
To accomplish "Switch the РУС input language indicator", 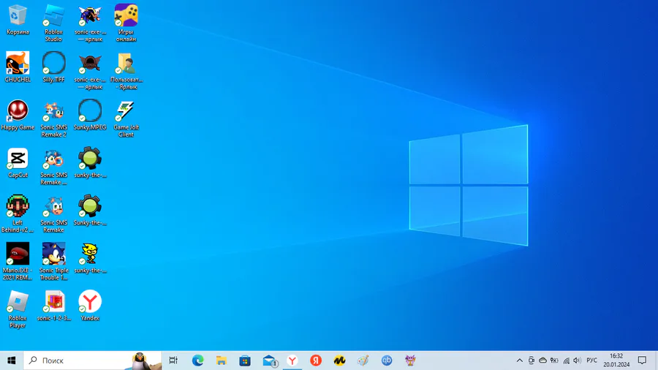I will click(591, 360).
